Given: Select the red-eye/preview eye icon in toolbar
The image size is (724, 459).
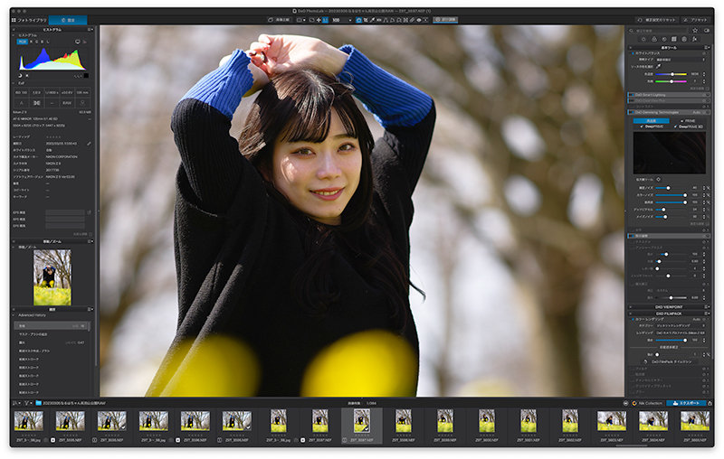Looking at the screenshot, I should 419,20.
